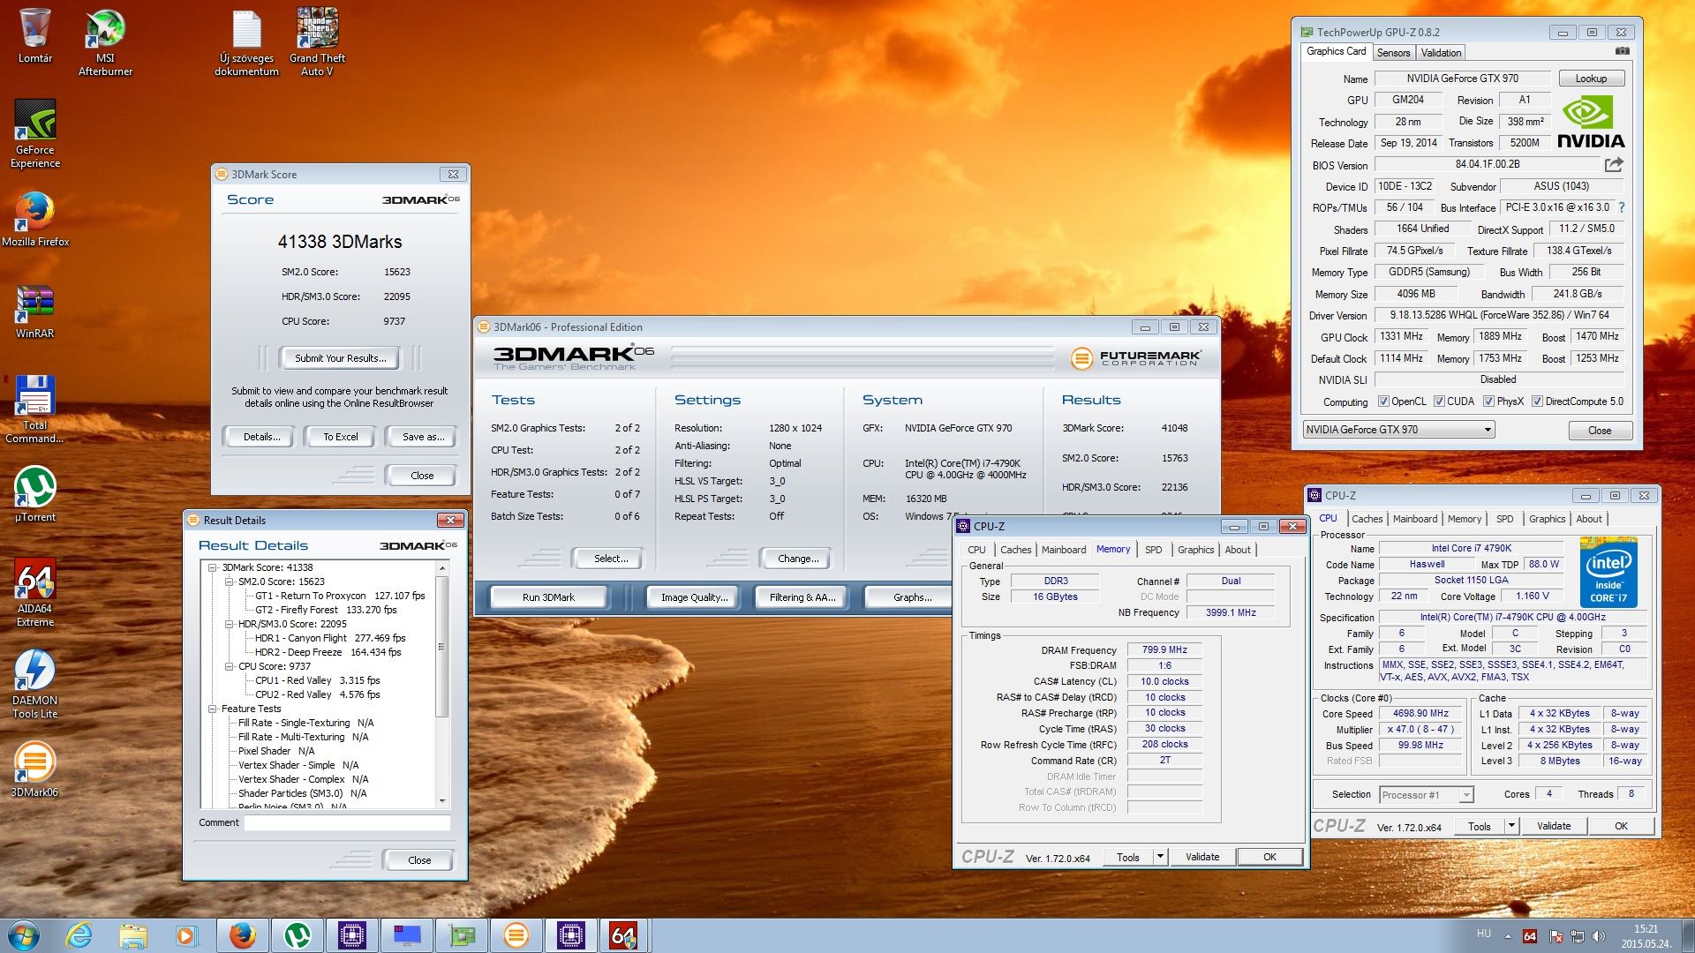Screen dimensions: 1695x953
Task: Select the µTorrent desktop icon
Action: 35,494
